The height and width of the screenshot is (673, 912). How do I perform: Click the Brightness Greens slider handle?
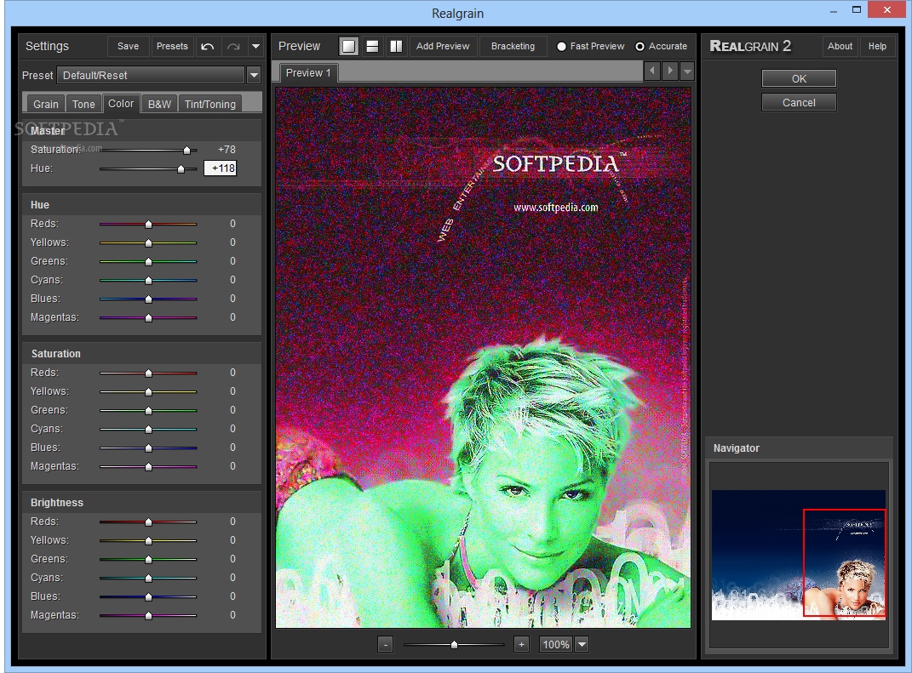148,559
